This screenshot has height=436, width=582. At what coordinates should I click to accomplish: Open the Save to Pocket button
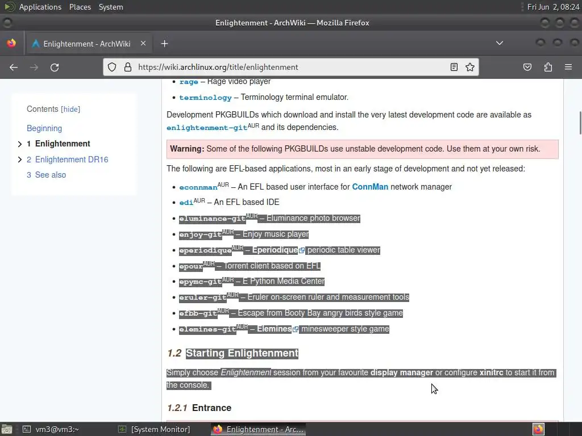click(527, 67)
